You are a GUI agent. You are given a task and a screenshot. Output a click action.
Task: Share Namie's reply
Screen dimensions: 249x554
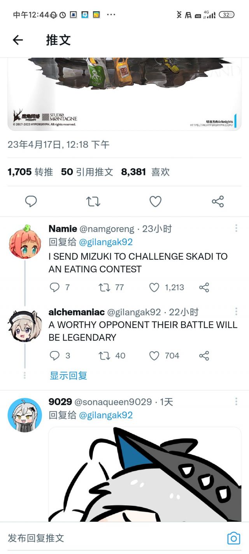(204, 288)
